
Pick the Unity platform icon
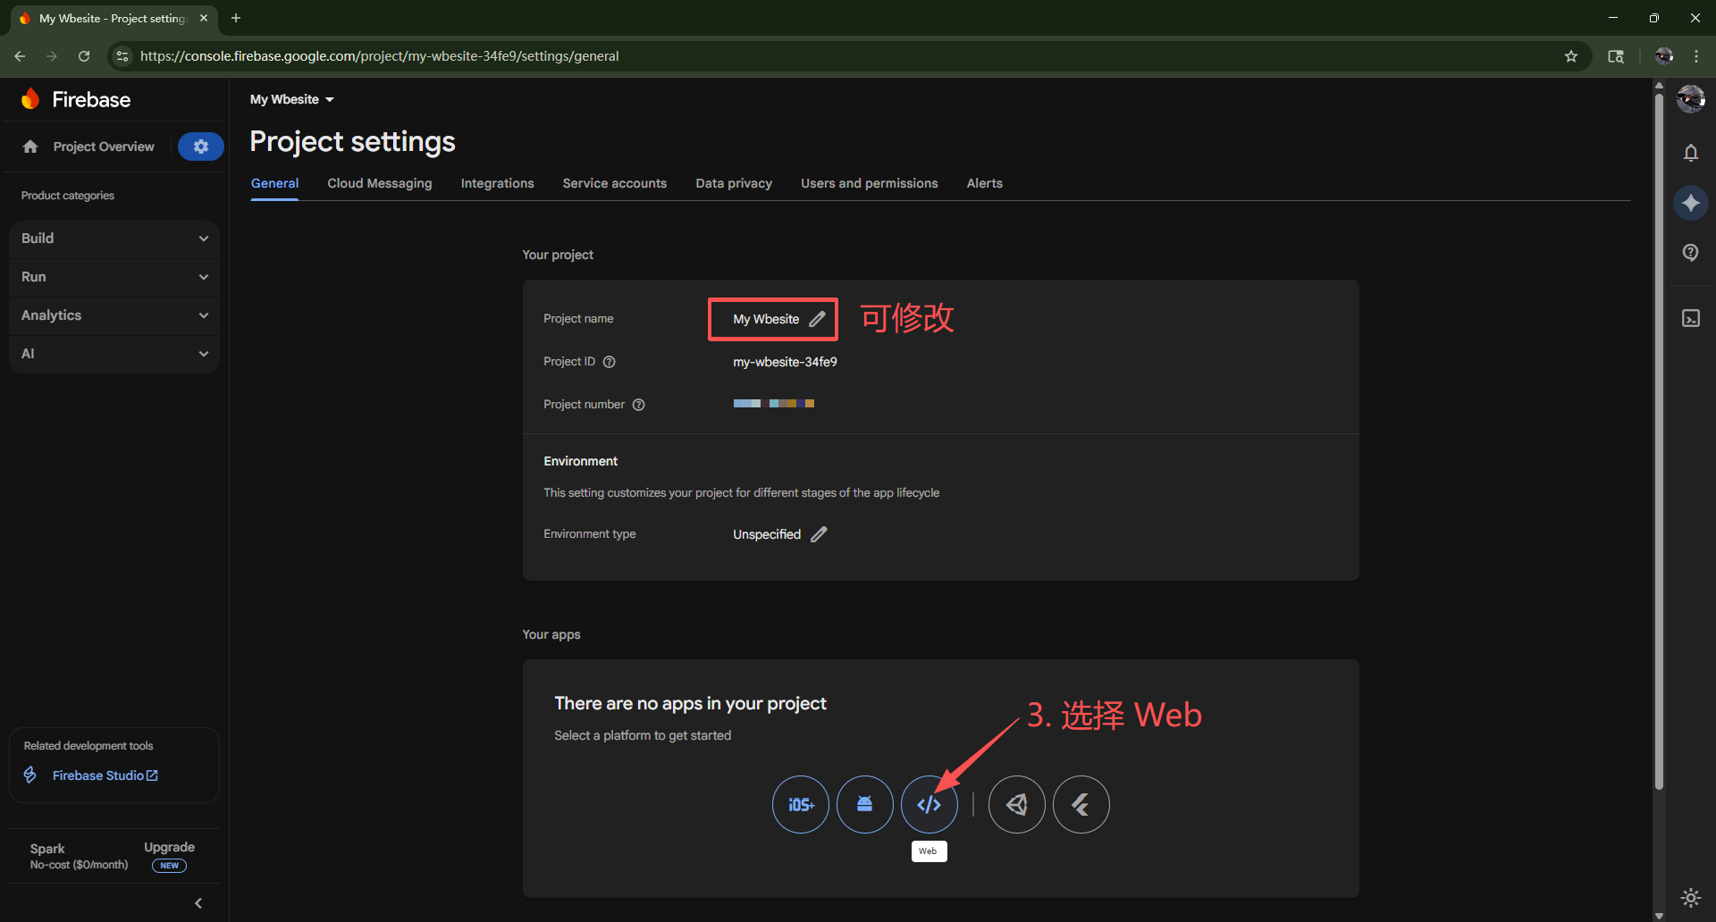click(1016, 804)
